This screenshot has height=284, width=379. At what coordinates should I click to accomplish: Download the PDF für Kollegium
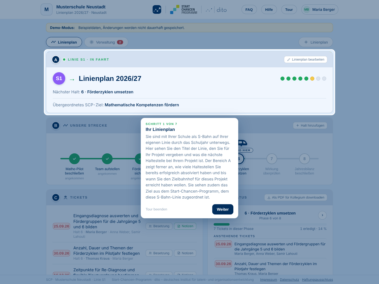296,197
